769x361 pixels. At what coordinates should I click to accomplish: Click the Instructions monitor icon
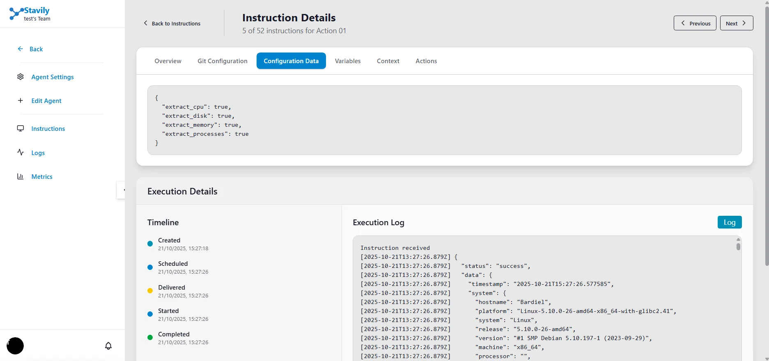pos(21,128)
